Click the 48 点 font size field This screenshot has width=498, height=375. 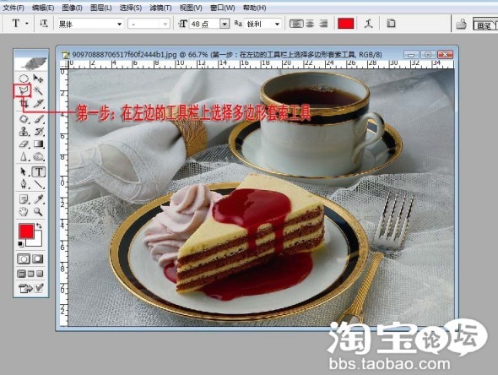205,24
